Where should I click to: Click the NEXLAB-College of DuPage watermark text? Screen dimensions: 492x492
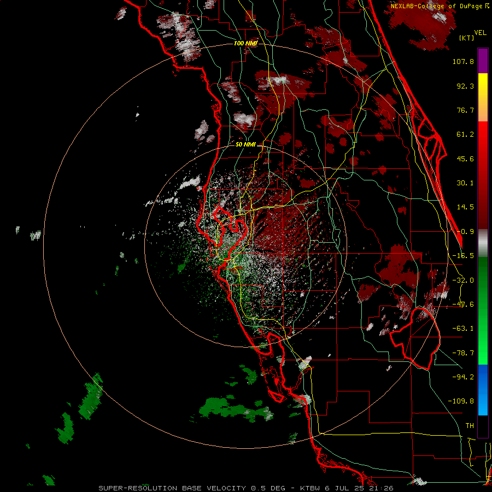440,6
